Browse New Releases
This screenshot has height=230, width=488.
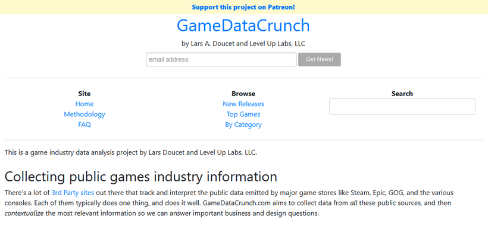pos(243,104)
